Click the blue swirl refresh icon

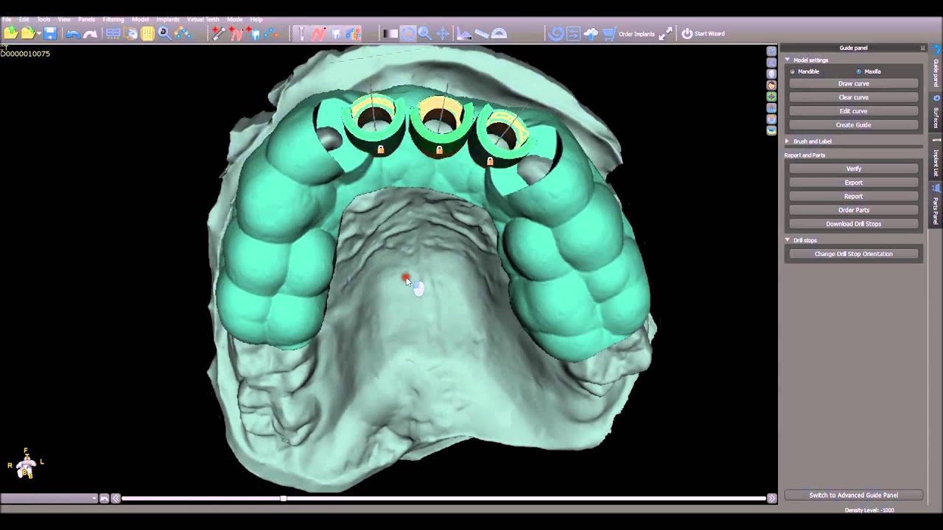click(x=555, y=33)
